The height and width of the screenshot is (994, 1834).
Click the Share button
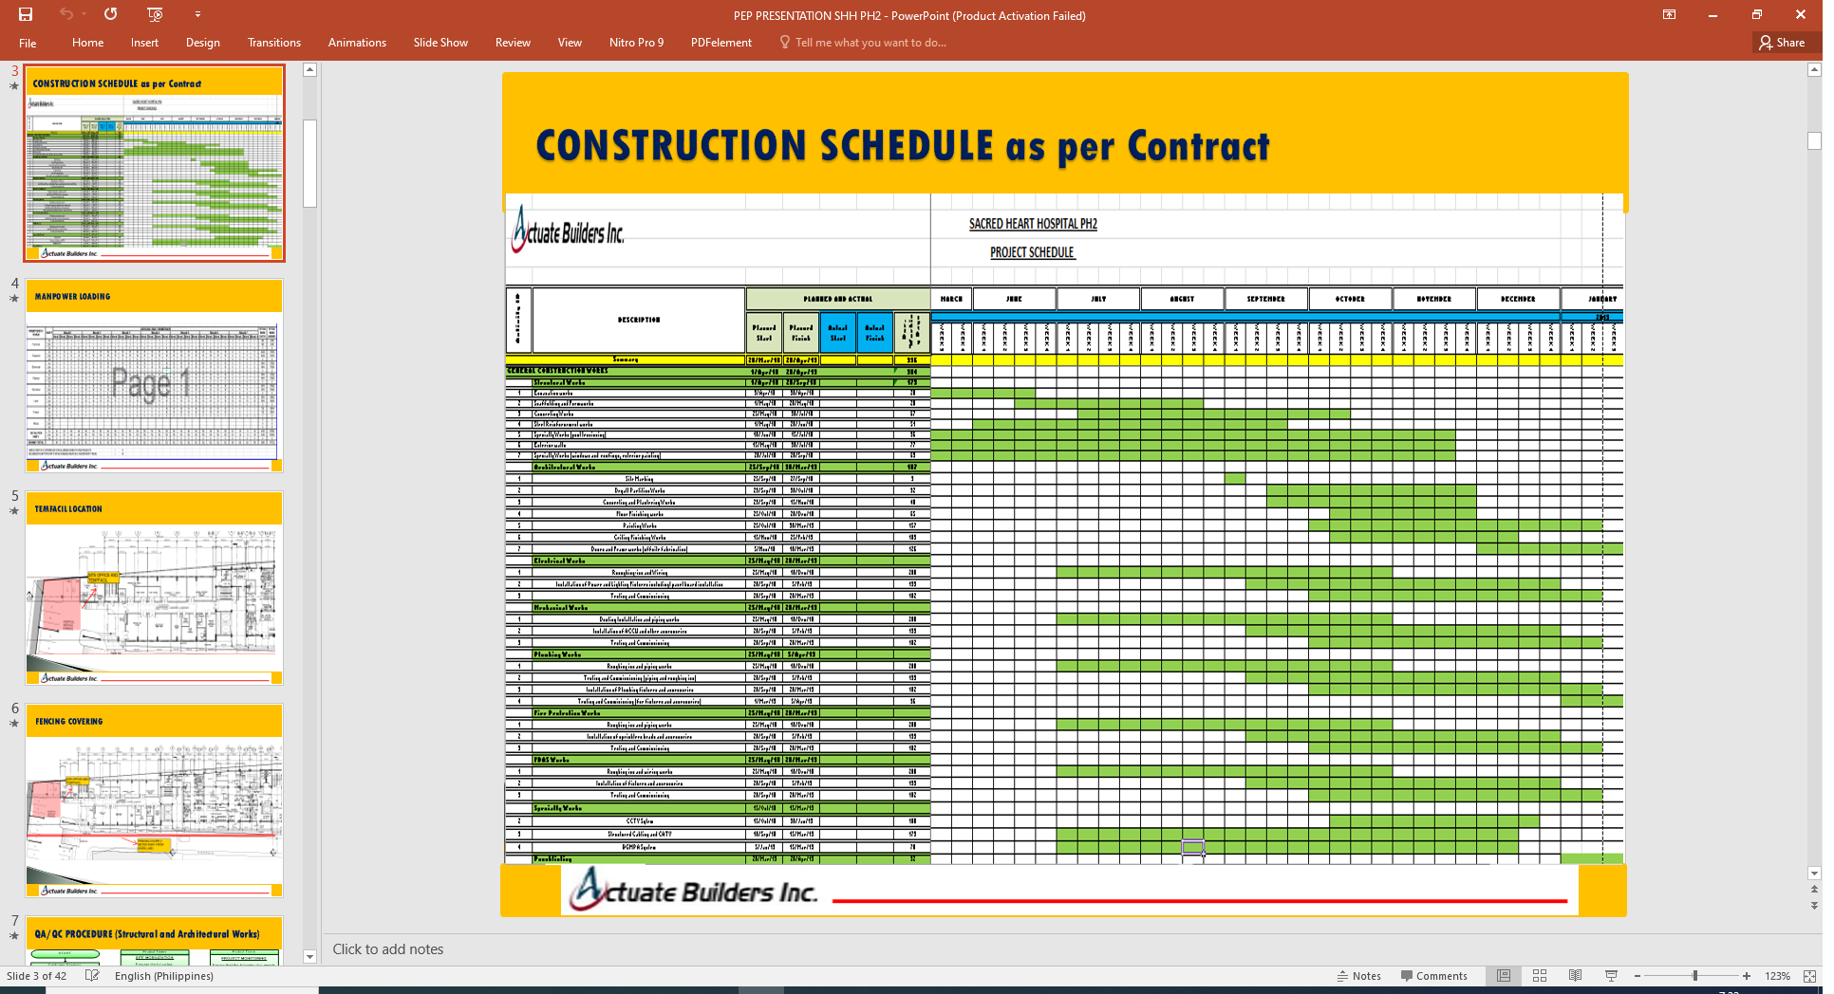[x=1784, y=43]
